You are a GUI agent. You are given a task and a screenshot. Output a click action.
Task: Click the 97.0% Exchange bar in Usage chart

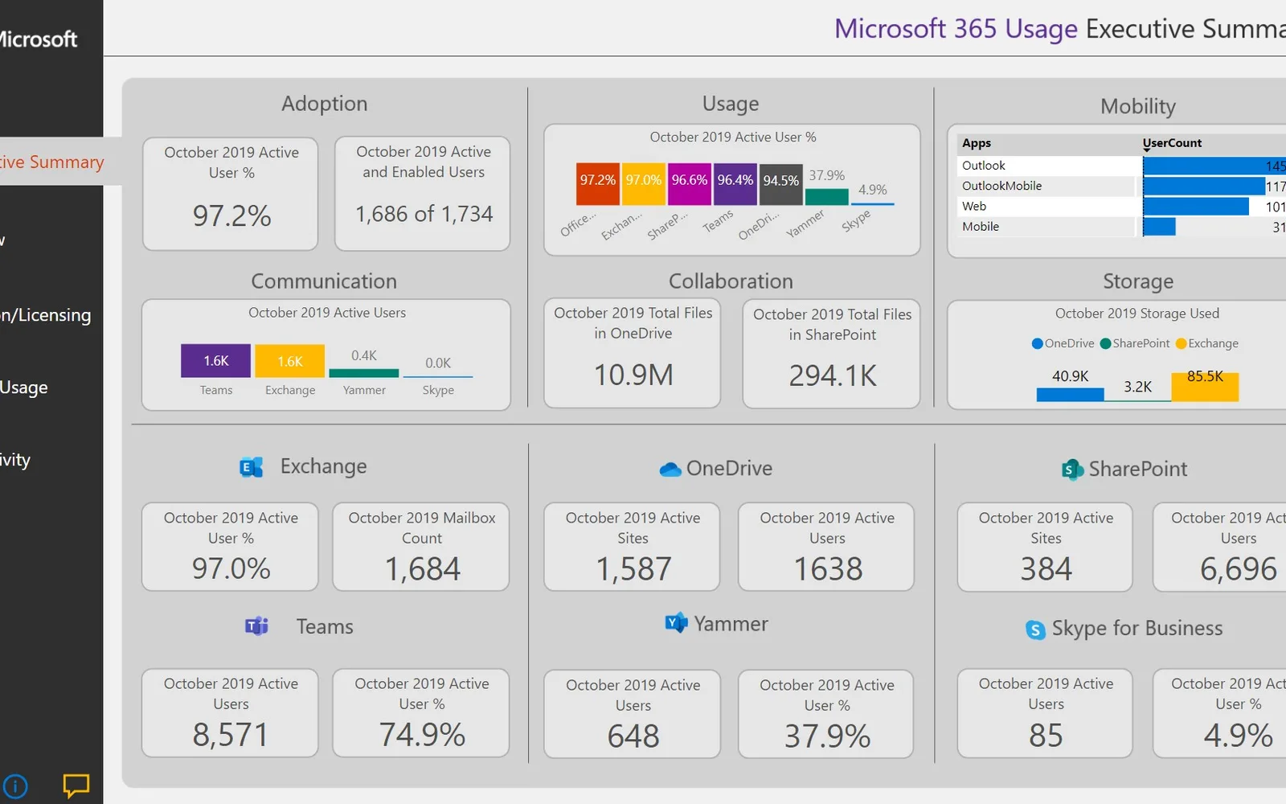[645, 184]
